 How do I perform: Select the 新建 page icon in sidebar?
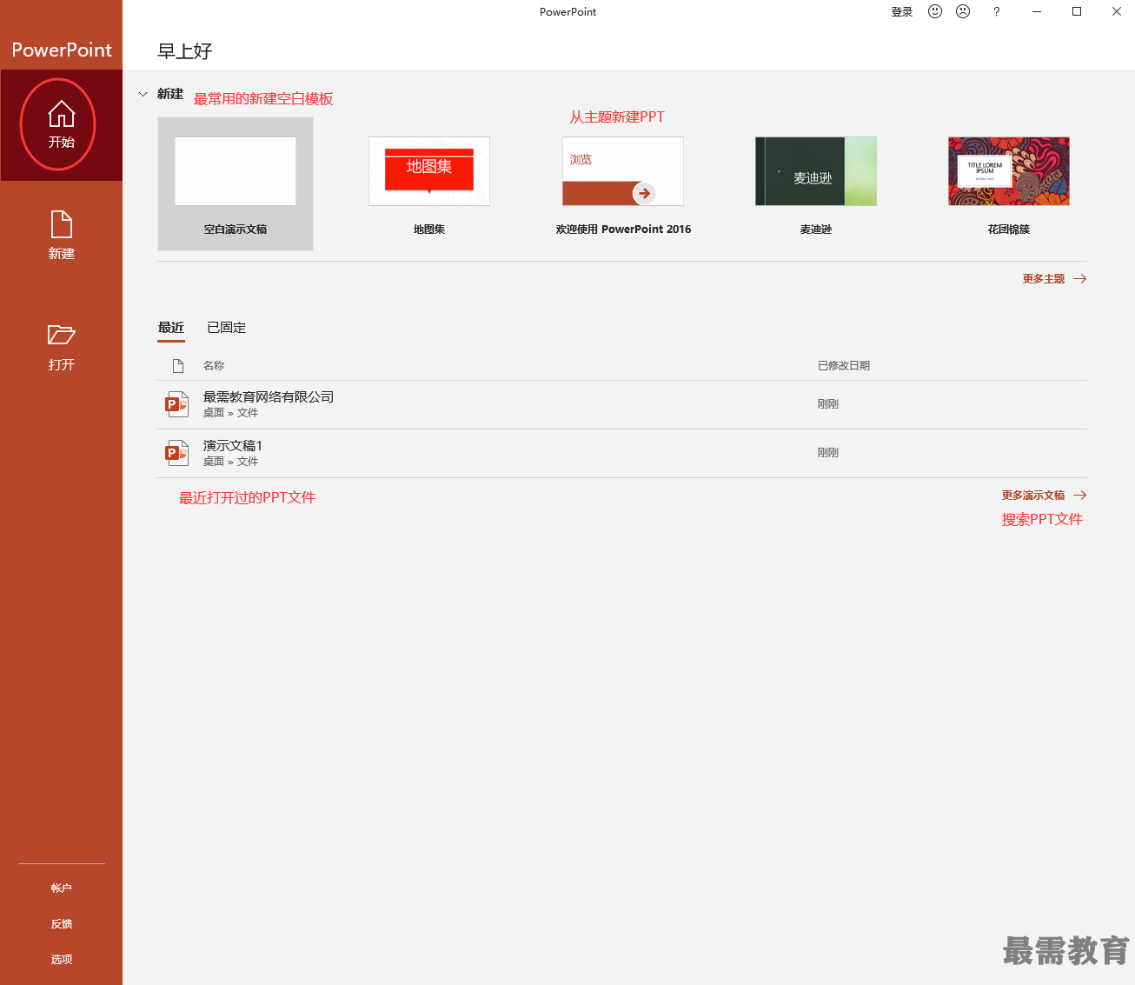tap(61, 224)
